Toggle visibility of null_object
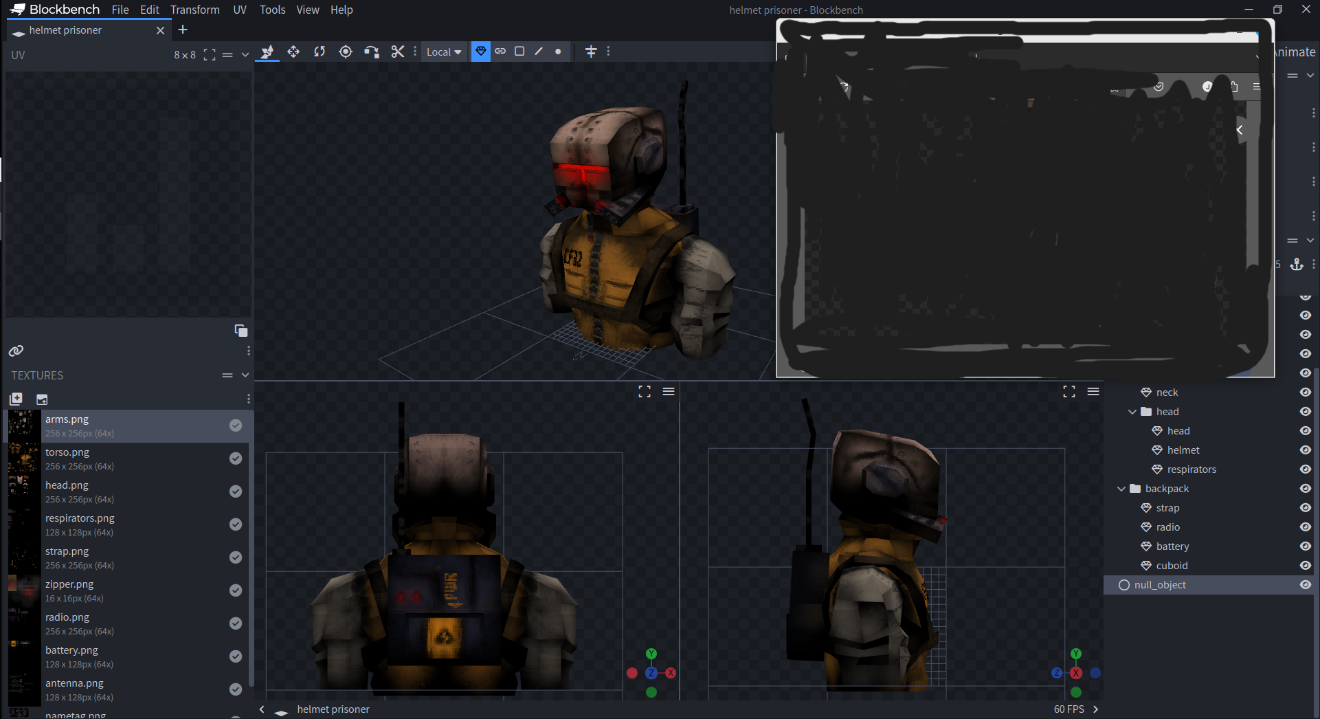This screenshot has height=719, width=1320. [1305, 585]
